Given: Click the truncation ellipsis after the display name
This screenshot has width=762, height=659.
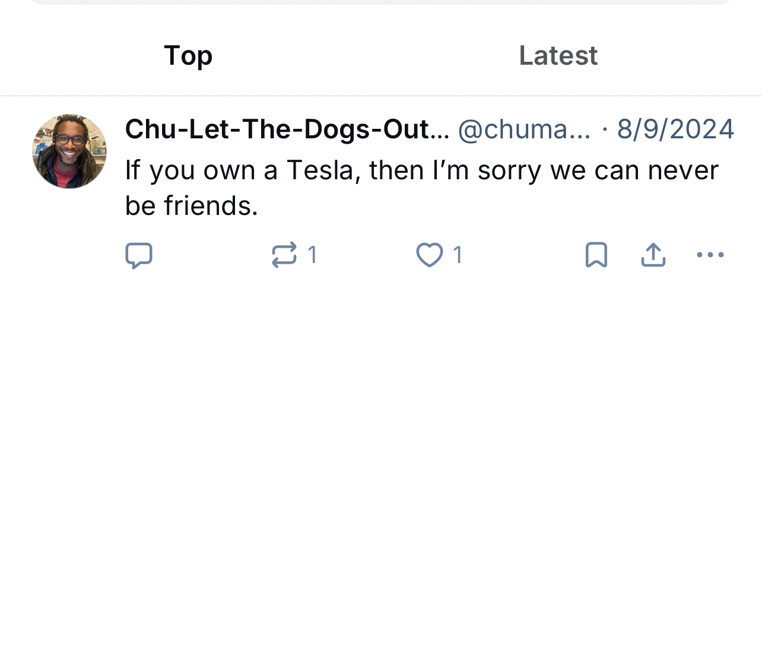Looking at the screenshot, I should point(440,130).
